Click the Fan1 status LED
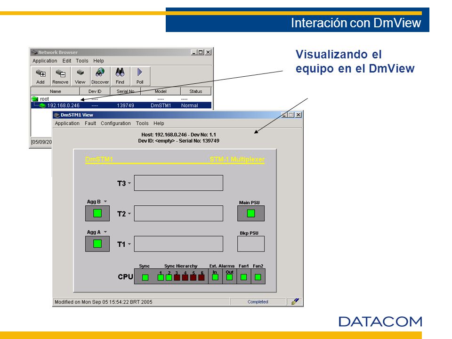This screenshot has width=452, height=339. (243, 277)
